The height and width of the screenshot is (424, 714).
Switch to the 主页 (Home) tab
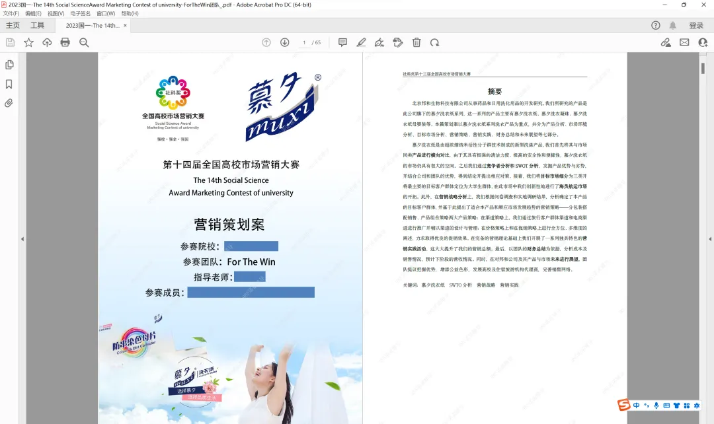pyautogui.click(x=13, y=25)
